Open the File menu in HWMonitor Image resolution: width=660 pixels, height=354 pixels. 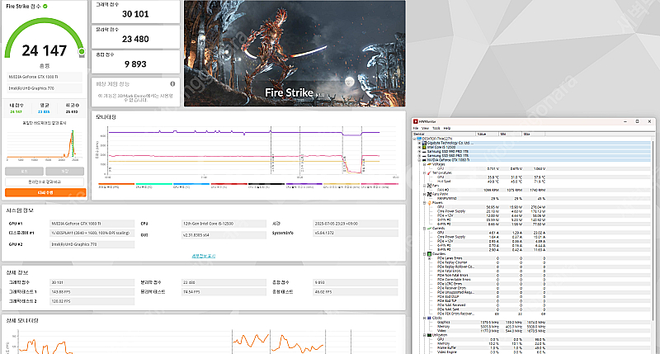pos(416,128)
